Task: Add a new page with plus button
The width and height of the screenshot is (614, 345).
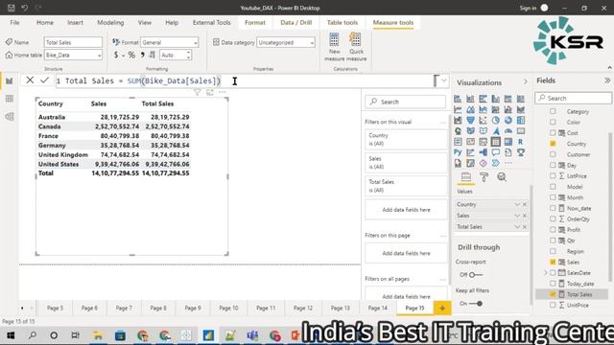Action: (x=442, y=309)
